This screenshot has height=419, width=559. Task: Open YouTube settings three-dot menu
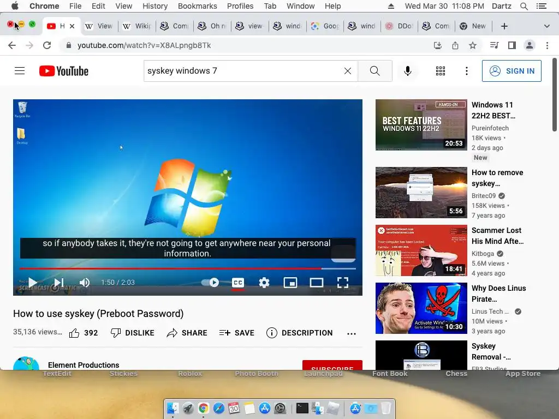pos(466,71)
